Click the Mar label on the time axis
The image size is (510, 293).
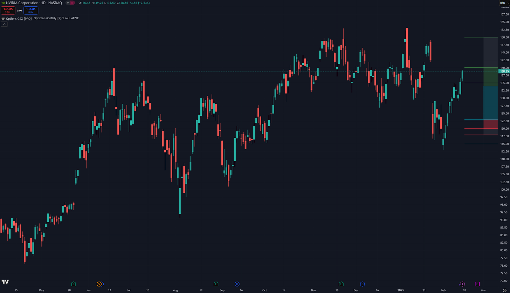pos(484,290)
